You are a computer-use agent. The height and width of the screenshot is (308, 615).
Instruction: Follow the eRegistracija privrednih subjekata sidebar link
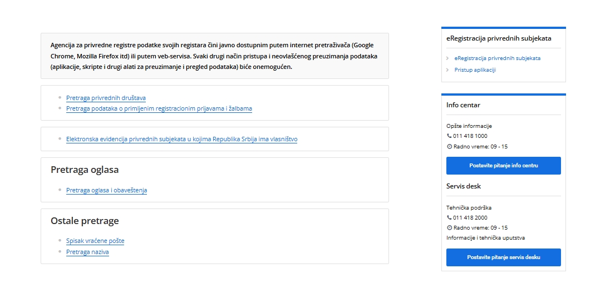pyautogui.click(x=497, y=58)
